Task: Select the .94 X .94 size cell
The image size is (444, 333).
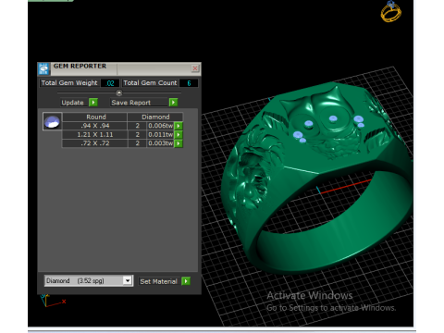Action: pyautogui.click(x=95, y=126)
